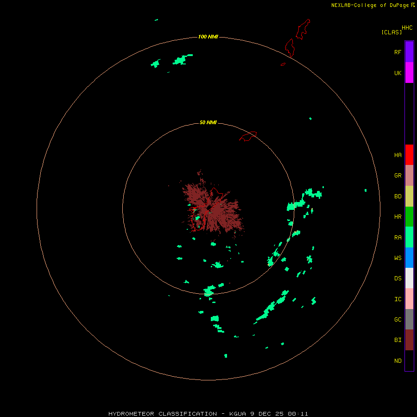
Task: Select the white DS legend swatch
Action: pos(409,278)
